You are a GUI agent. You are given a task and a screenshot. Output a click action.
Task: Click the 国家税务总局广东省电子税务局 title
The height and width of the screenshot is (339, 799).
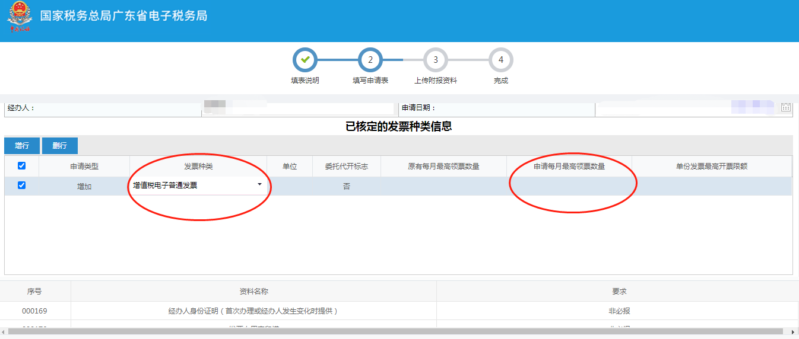coord(123,16)
